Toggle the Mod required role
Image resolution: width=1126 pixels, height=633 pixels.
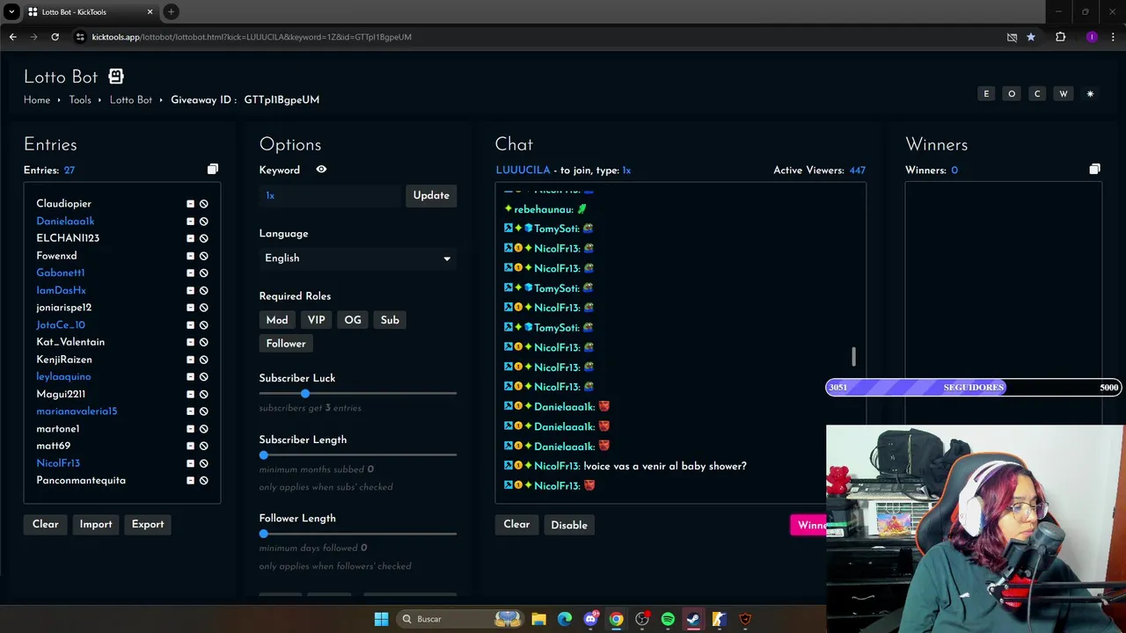pos(277,320)
